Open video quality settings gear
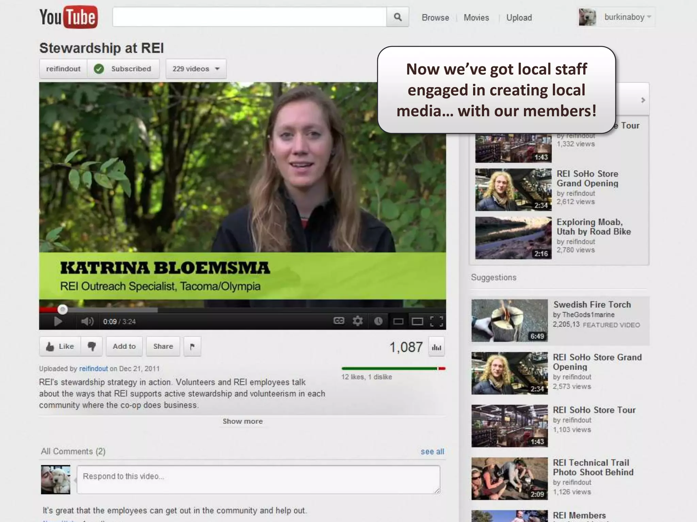Image resolution: width=697 pixels, height=522 pixels. (357, 321)
